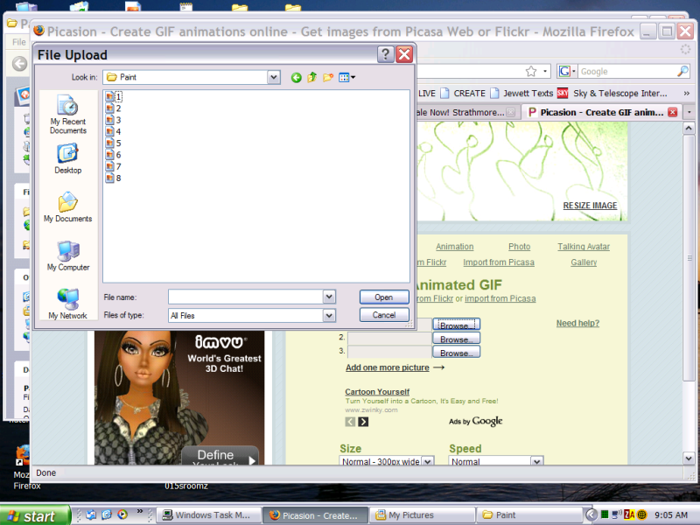Click the IMVU advertisement image
The width and height of the screenshot is (700, 525).
[179, 397]
